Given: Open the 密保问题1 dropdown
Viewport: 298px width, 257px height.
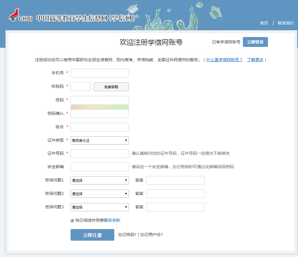Looking at the screenshot, I should coord(99,180).
